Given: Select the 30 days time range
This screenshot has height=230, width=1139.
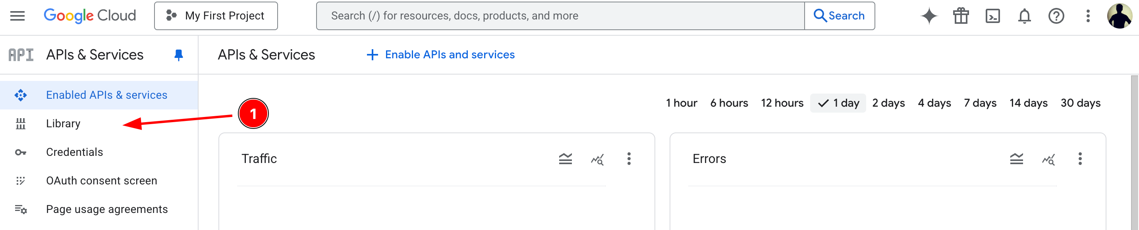Looking at the screenshot, I should click(x=1080, y=103).
